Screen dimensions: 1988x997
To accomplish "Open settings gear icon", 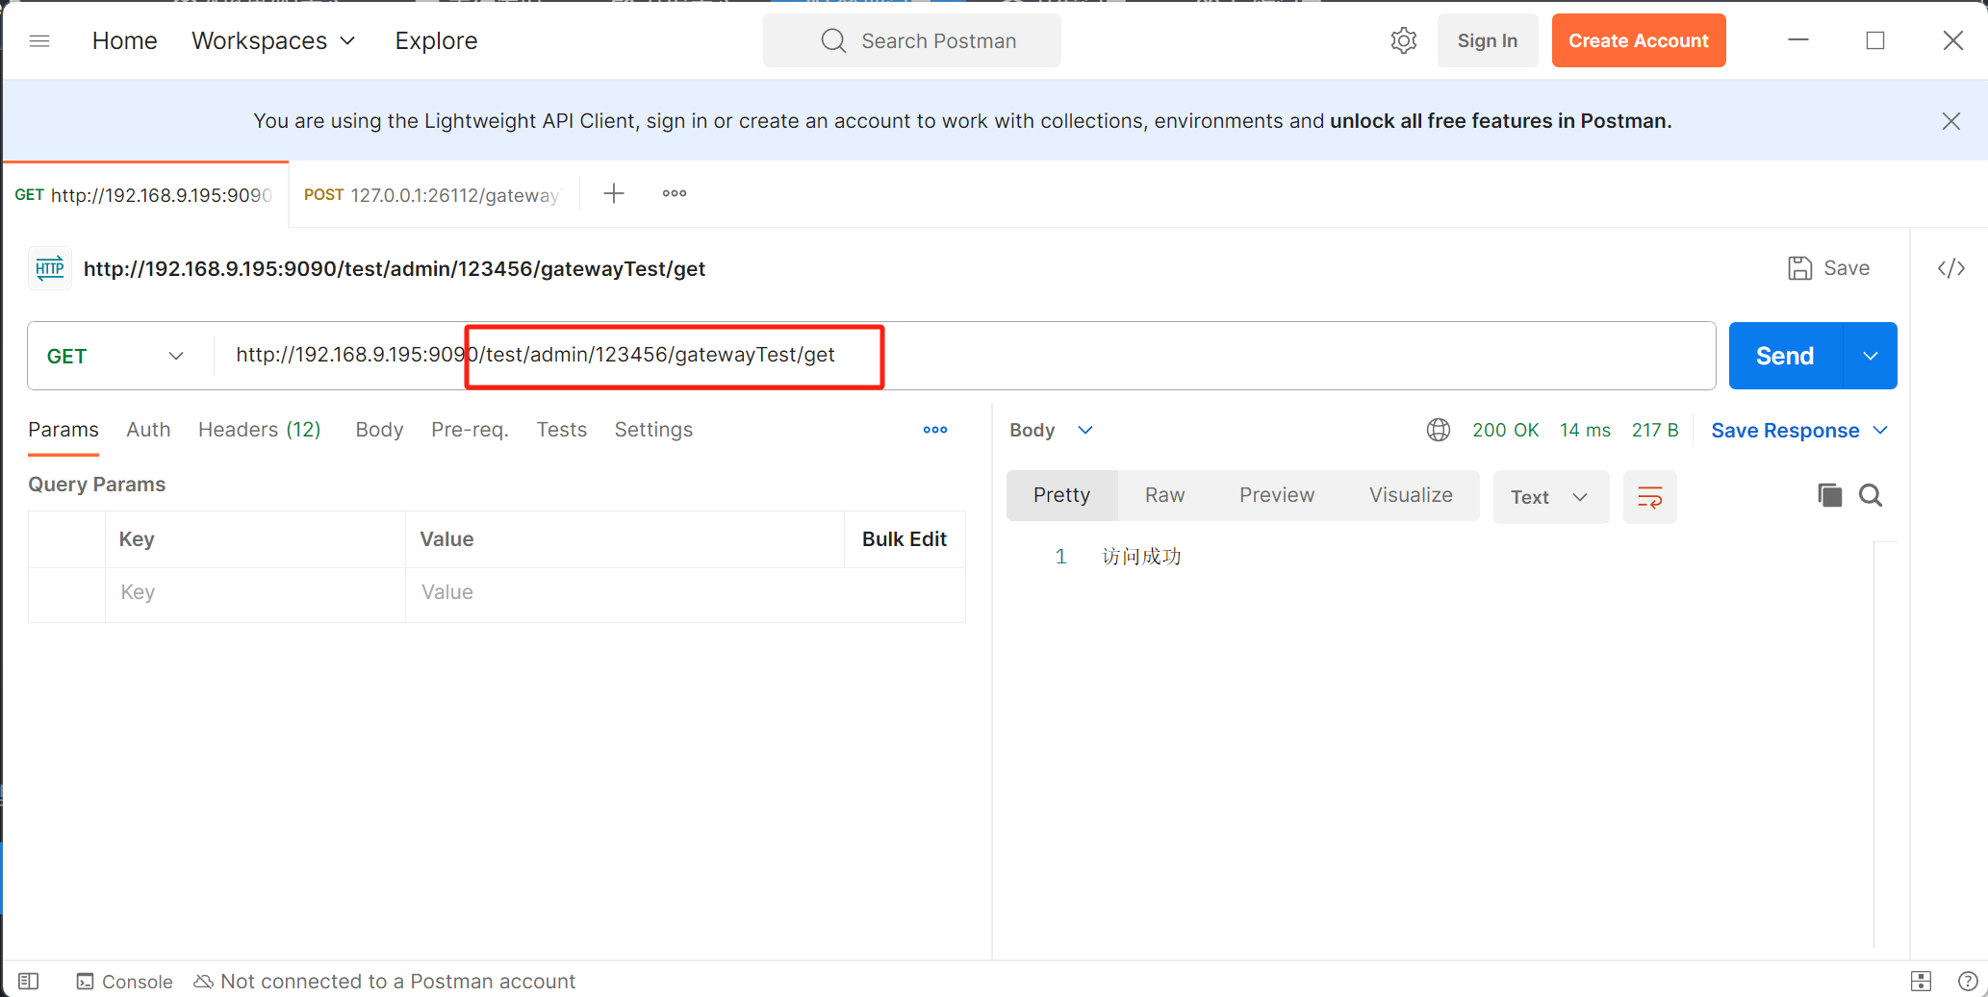I will 1404,40.
